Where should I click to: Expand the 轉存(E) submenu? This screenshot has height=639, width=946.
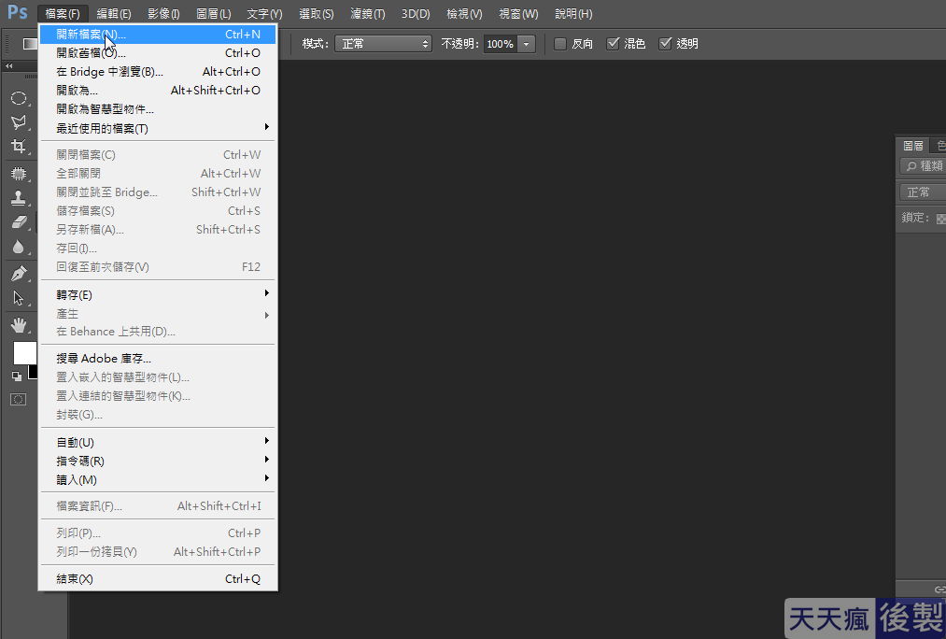pyautogui.click(x=158, y=294)
